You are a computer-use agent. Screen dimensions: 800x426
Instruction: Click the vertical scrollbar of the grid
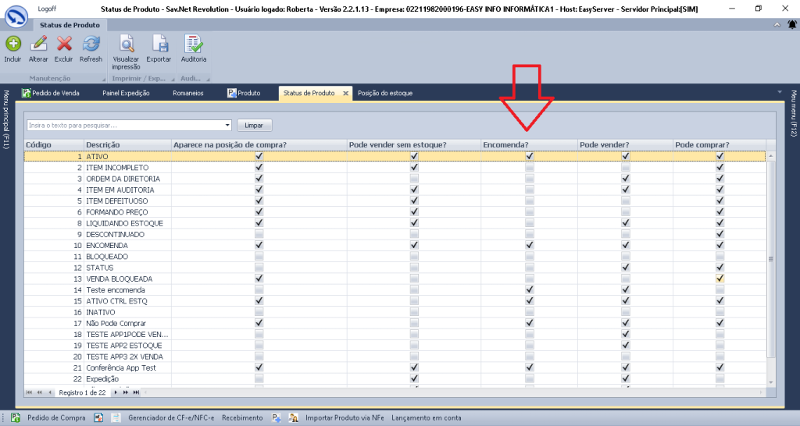tap(770, 257)
